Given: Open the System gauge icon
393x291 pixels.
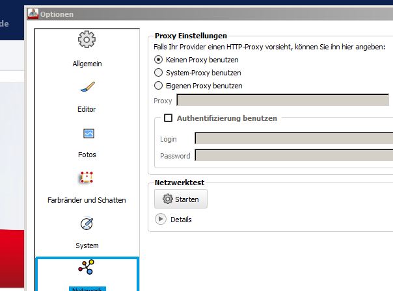Looking at the screenshot, I should tap(87, 223).
